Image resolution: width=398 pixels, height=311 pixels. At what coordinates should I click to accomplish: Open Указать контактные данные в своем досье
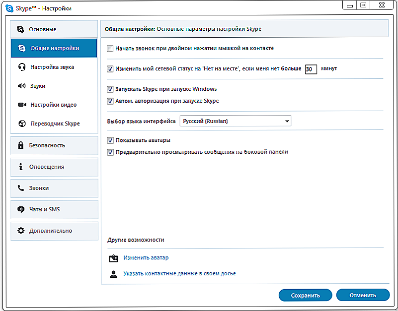click(x=179, y=274)
